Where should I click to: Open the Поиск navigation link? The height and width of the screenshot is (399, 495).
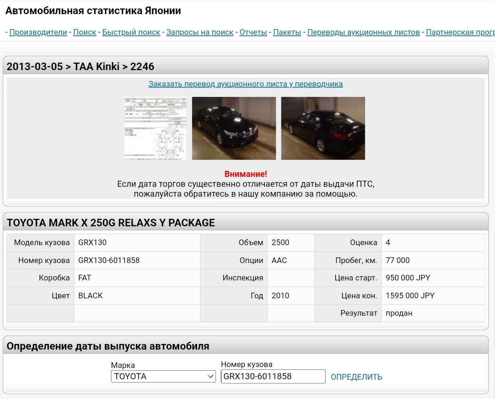click(x=85, y=32)
